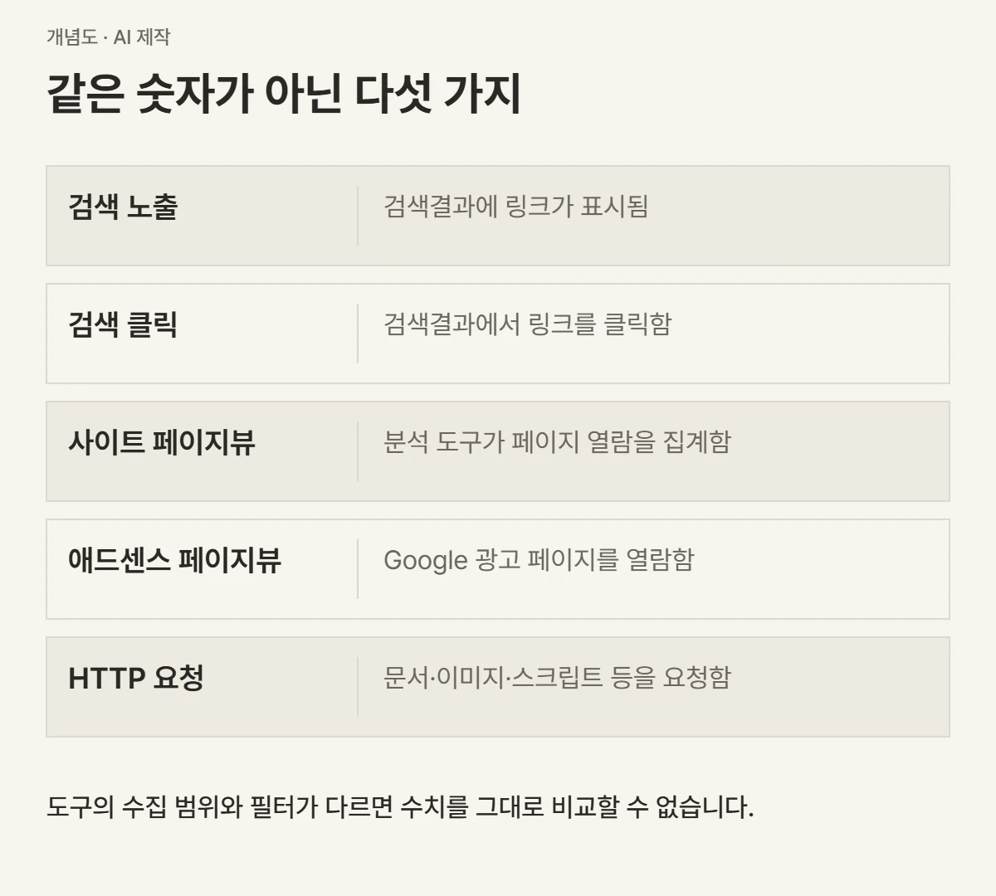The image size is (996, 896).
Task: Click the text '분석 도구가 페이지 열람을 집계함'
Action: 557,442
